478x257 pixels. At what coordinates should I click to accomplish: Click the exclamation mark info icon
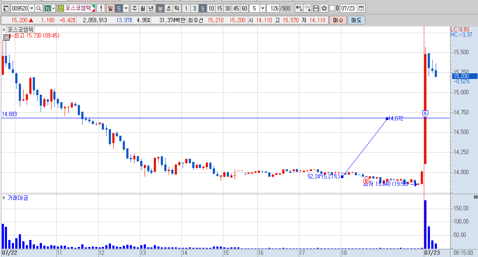(101, 8)
